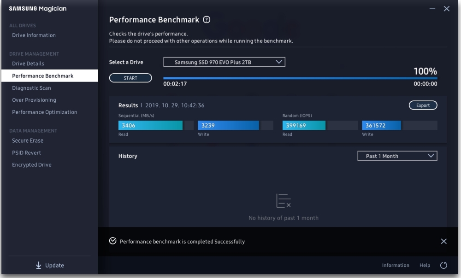Screen dimensions: 461x278
Task: Select PSID Revert in sidebar
Action: coord(26,153)
